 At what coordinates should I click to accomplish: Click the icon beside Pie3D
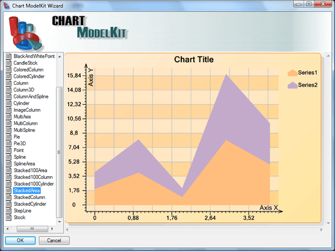point(9,144)
